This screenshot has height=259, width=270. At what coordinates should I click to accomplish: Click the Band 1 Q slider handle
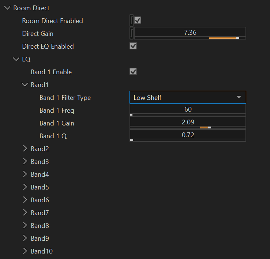132,140
